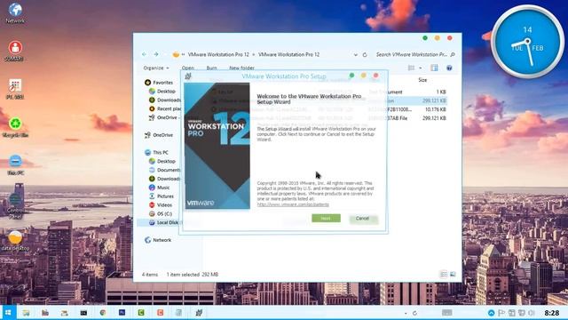
Task: Go forward in File Explorer
Action: coord(156,54)
